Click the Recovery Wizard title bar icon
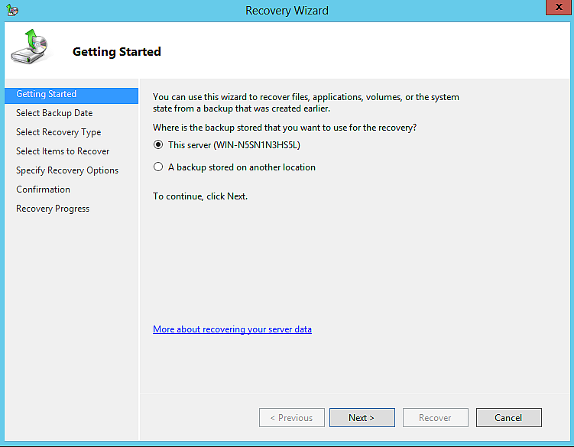 (x=12, y=10)
